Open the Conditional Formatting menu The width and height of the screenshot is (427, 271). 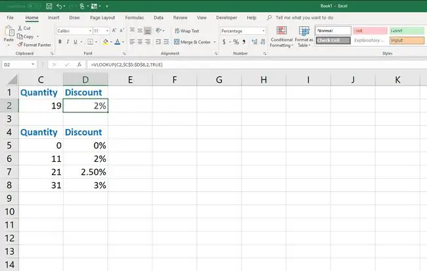281,37
